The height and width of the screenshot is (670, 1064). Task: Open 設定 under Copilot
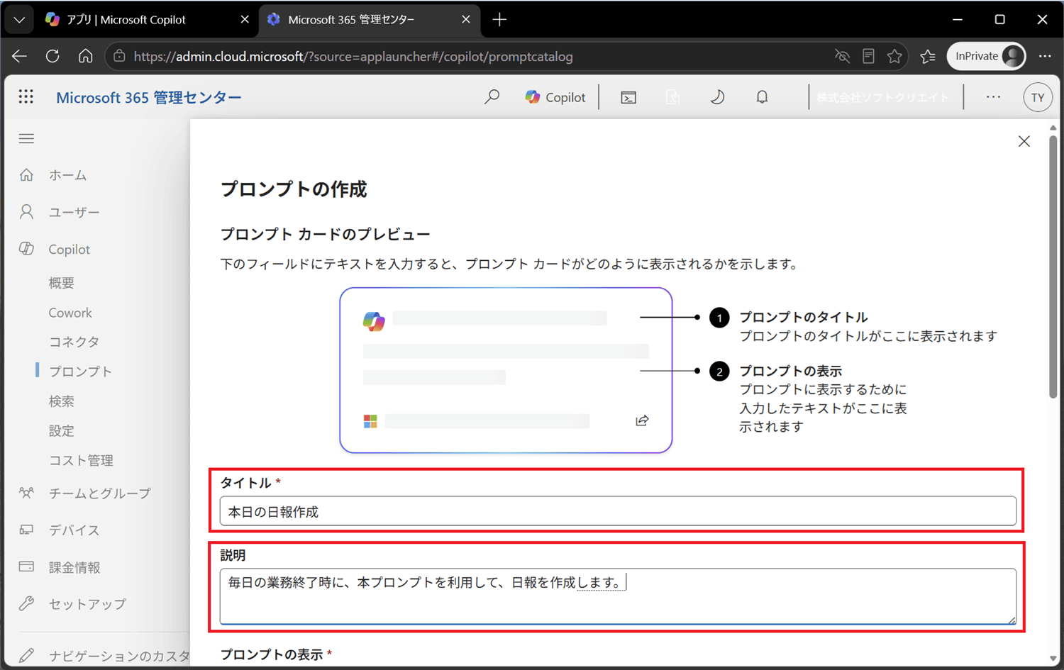coord(62,431)
